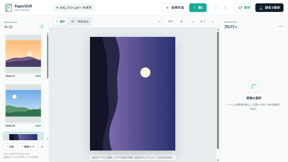Open a file with the 開く button

click(198, 7)
